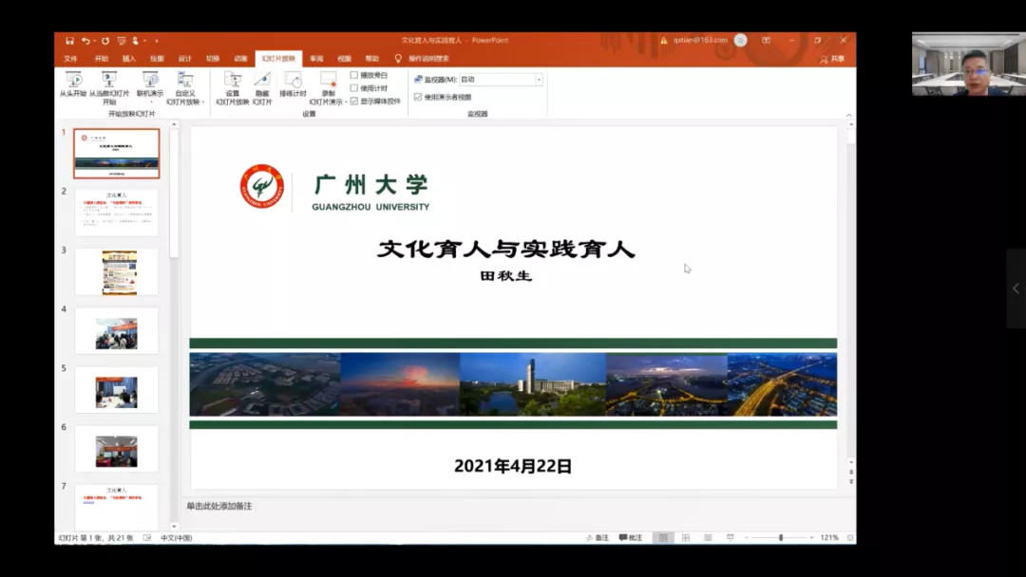Toggle the 播放旁白 (Play Narrations) checkbox
This screenshot has width=1026, height=577.
[354, 75]
